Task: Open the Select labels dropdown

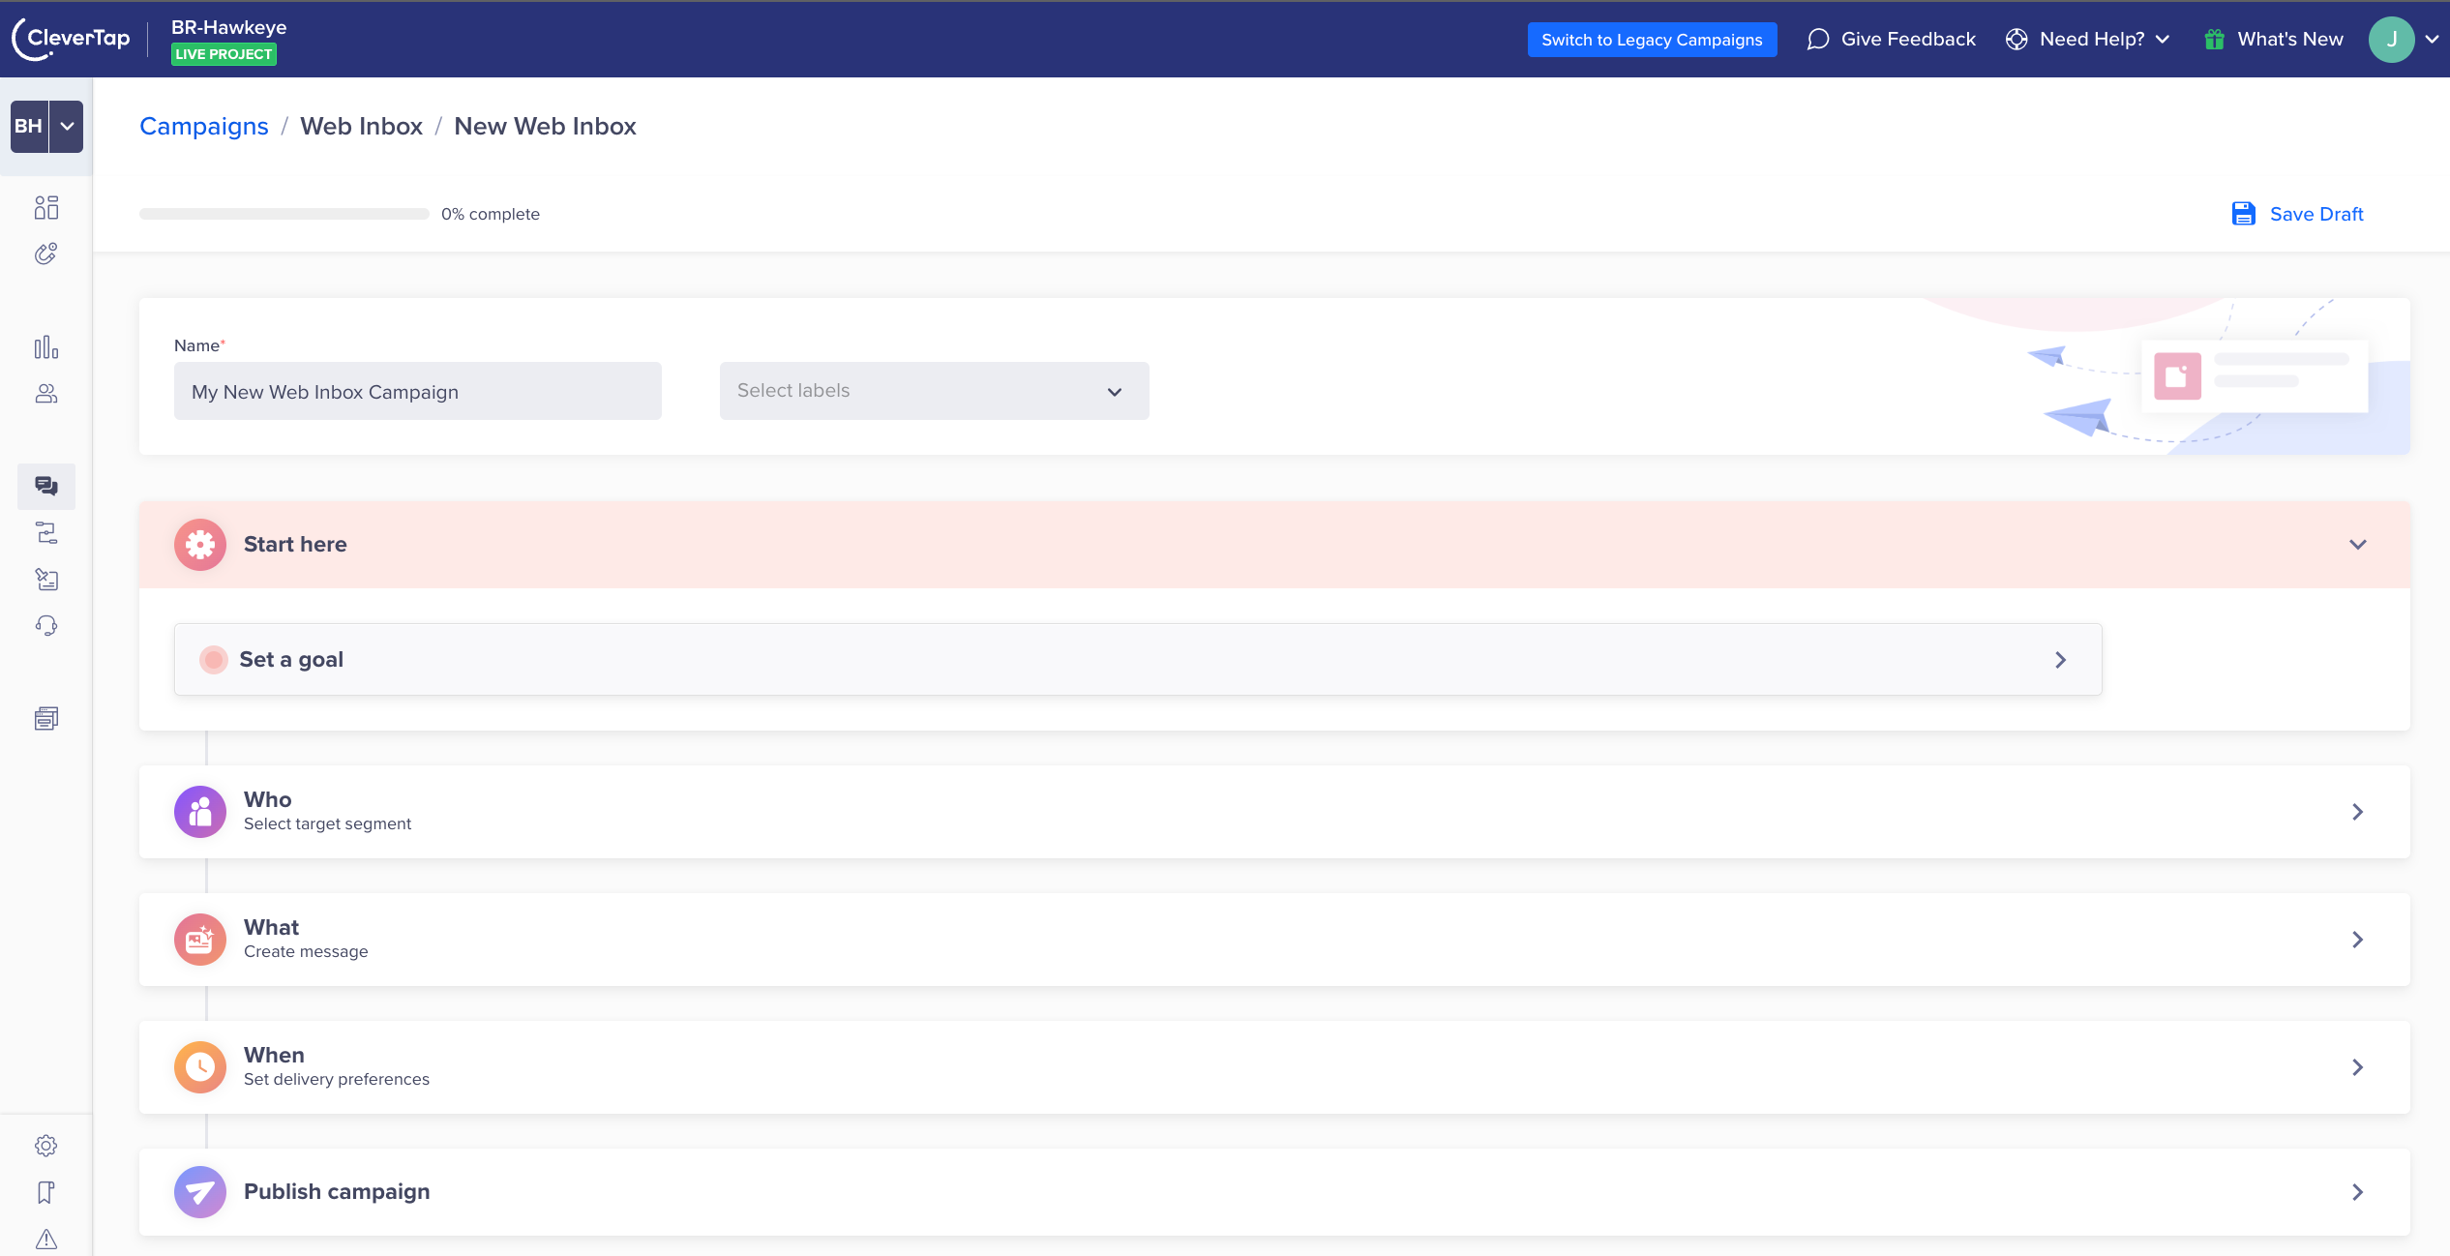Action: tap(934, 391)
